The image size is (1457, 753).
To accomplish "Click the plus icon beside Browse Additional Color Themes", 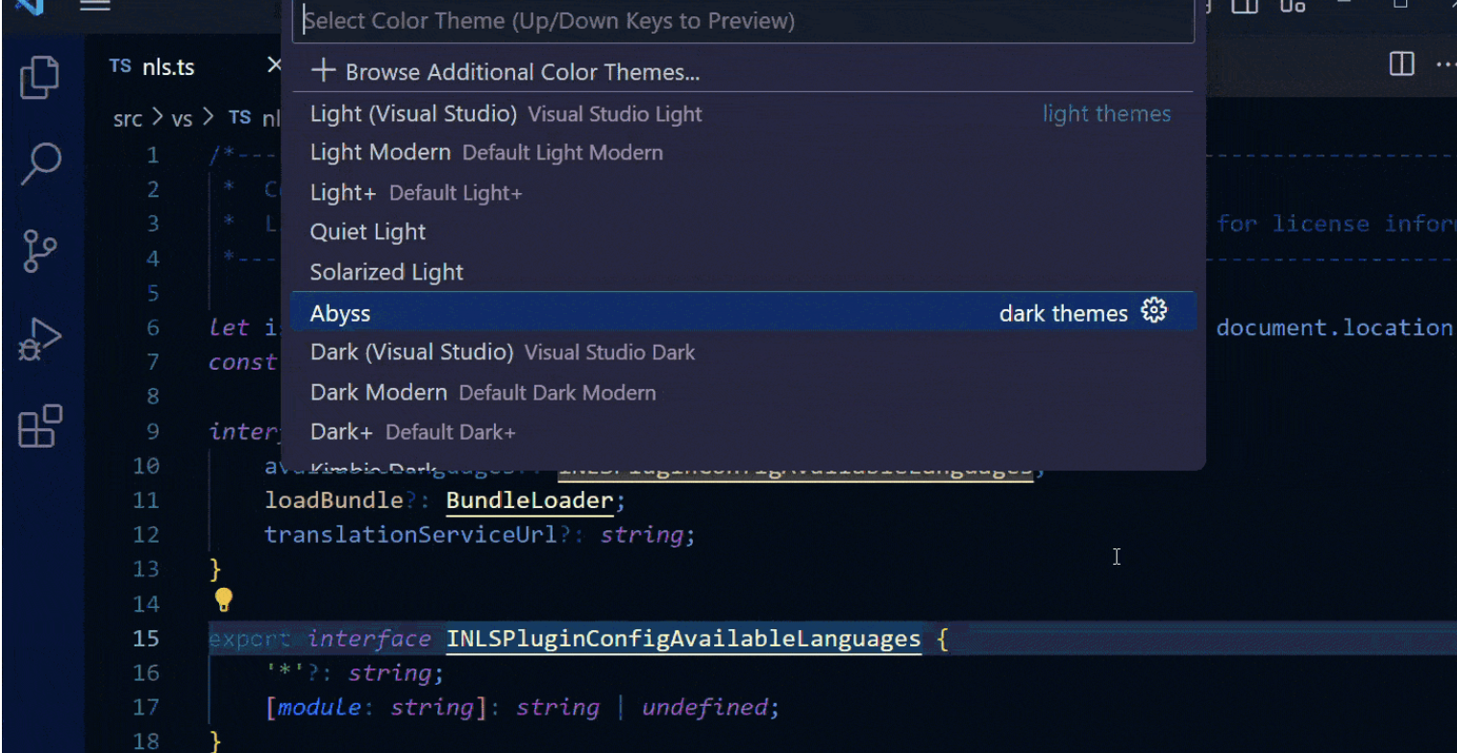I will (323, 71).
